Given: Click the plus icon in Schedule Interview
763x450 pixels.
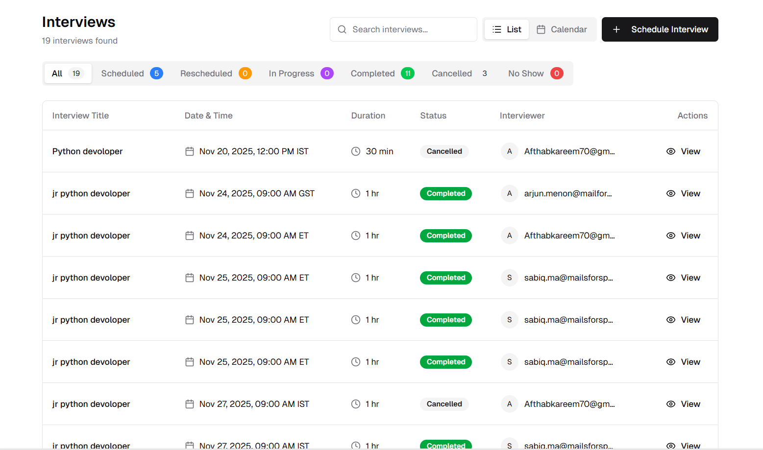Looking at the screenshot, I should [616, 29].
